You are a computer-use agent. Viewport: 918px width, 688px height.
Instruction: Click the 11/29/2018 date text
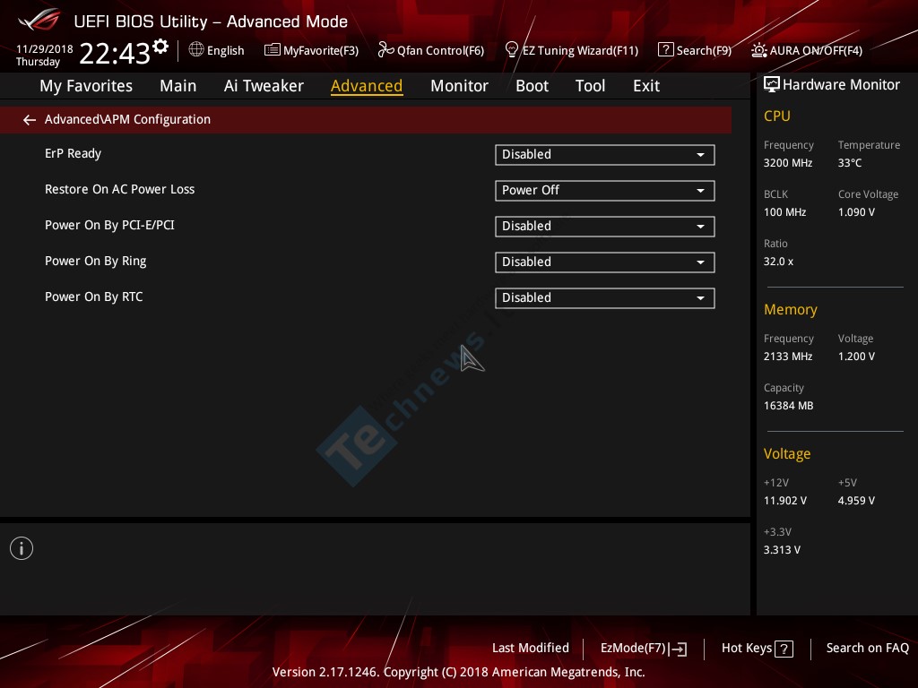point(45,49)
